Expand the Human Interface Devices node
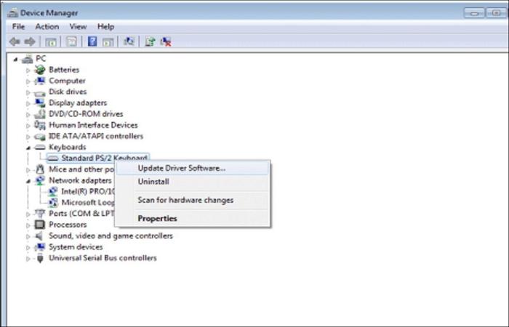 tap(28, 126)
